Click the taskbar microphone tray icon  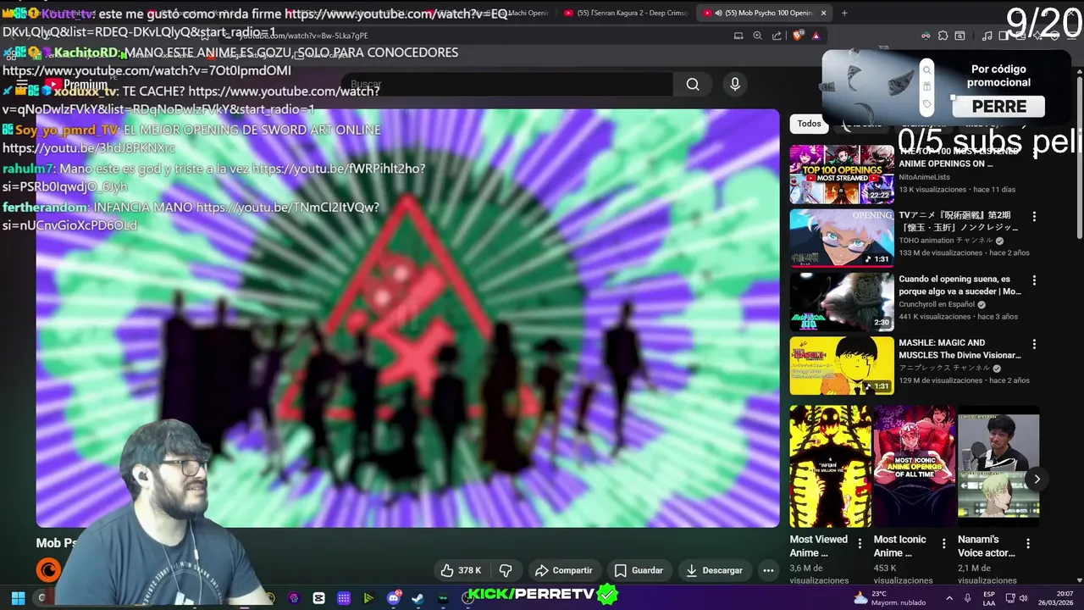pyautogui.click(x=967, y=598)
